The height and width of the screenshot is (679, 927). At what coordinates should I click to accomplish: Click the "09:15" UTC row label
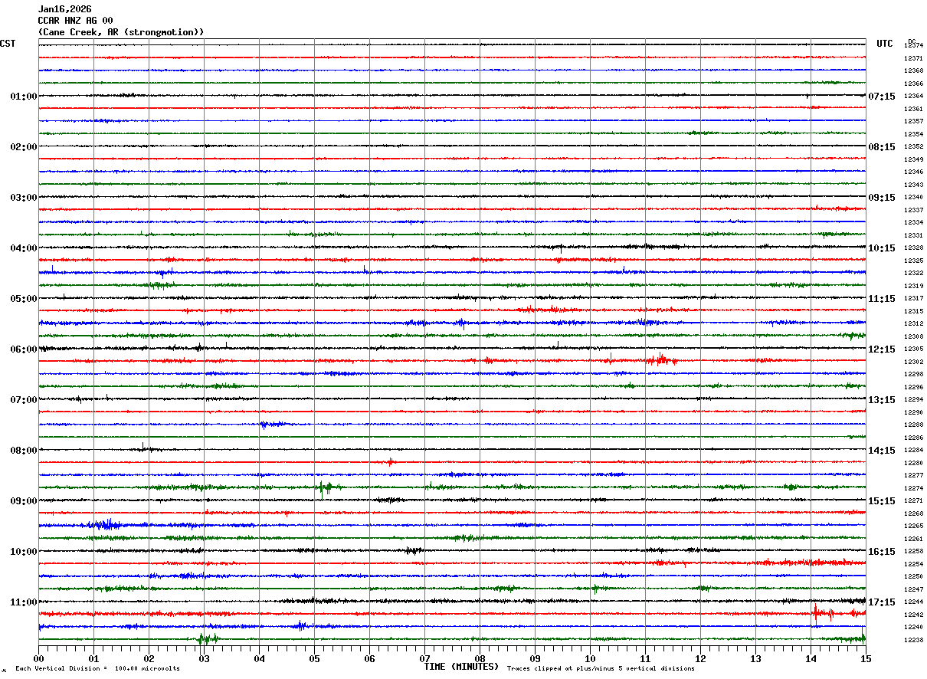click(x=882, y=198)
